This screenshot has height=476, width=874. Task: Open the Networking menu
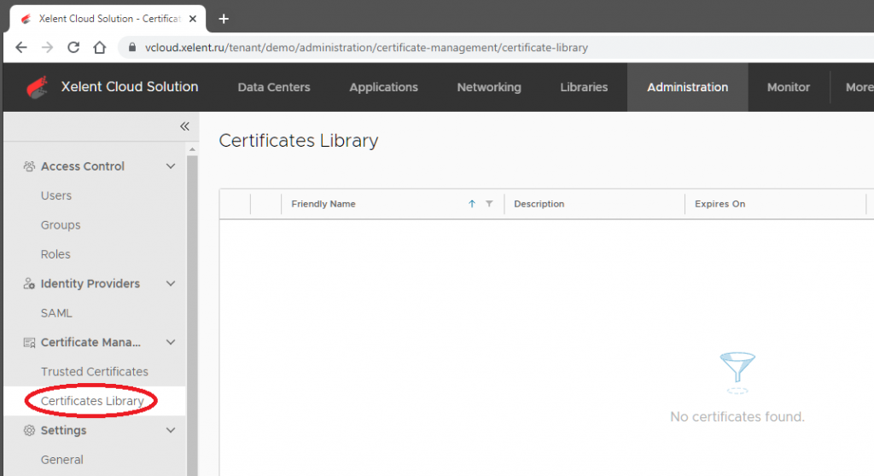tap(489, 88)
